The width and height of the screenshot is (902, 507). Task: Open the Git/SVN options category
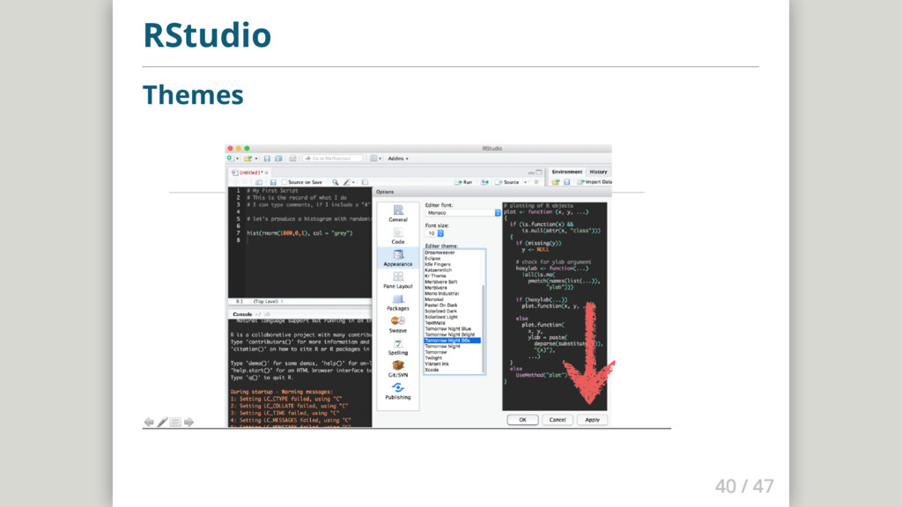[397, 369]
